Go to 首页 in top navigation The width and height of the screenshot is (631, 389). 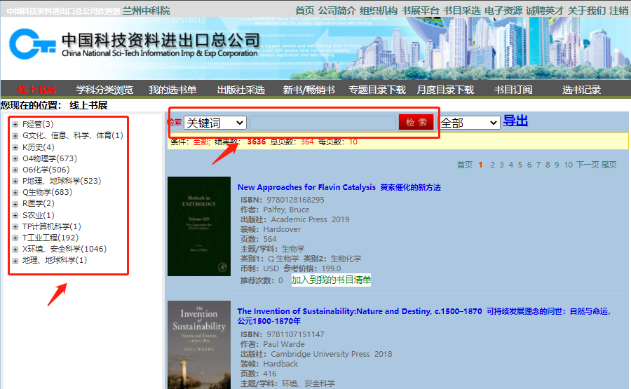[305, 11]
